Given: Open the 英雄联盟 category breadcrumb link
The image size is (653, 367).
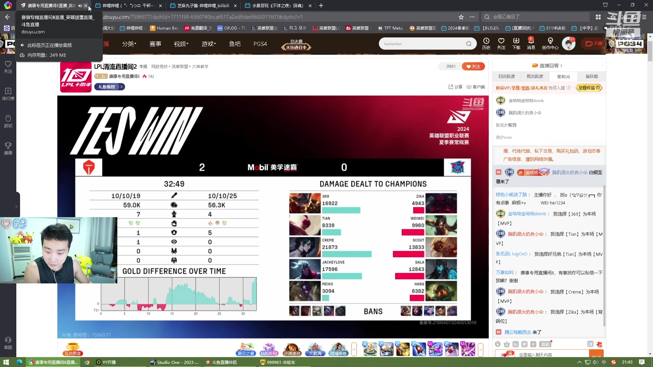Looking at the screenshot, I should pos(180,67).
